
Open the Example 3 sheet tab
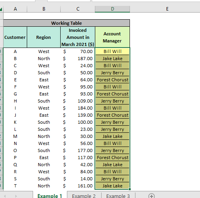click(118, 196)
